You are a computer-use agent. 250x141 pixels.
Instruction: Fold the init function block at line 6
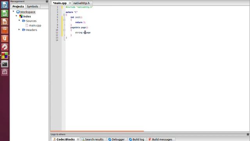pyautogui.click(x=64, y=20)
